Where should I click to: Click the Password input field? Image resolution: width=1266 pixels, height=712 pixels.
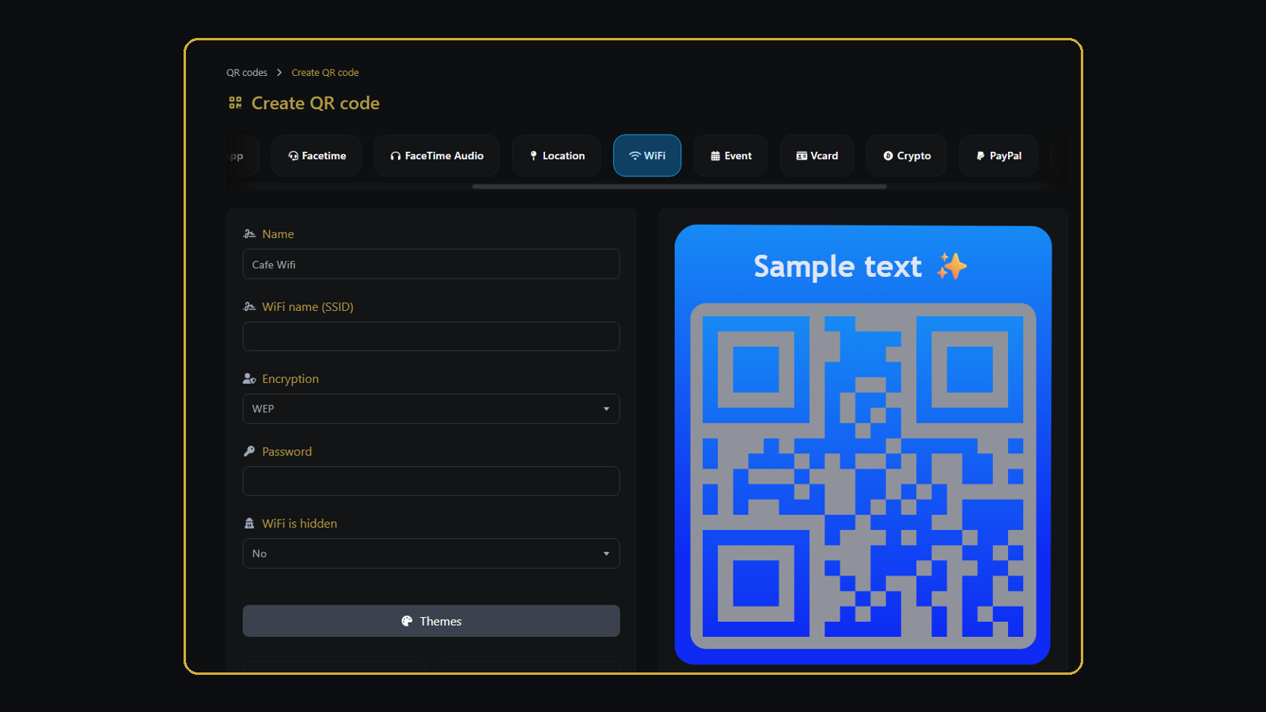tap(431, 481)
